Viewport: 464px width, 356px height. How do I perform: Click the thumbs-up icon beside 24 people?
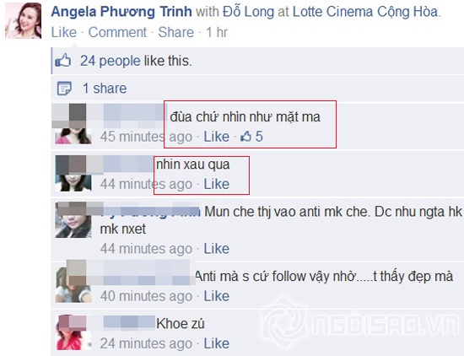tap(63, 61)
